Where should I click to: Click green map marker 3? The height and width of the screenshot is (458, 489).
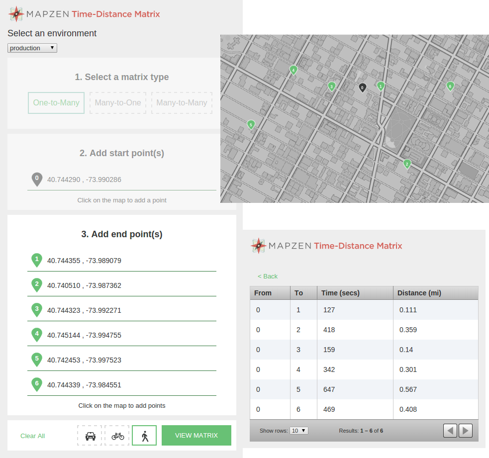(331, 87)
